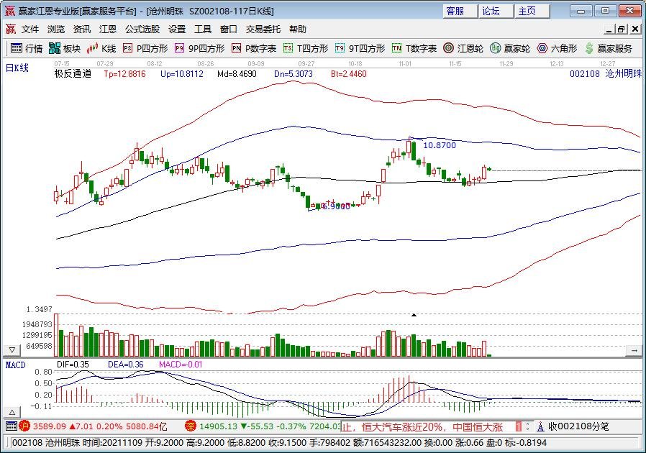Select the 9T四方形 tool
This screenshot has height=453, width=646.
coord(360,48)
